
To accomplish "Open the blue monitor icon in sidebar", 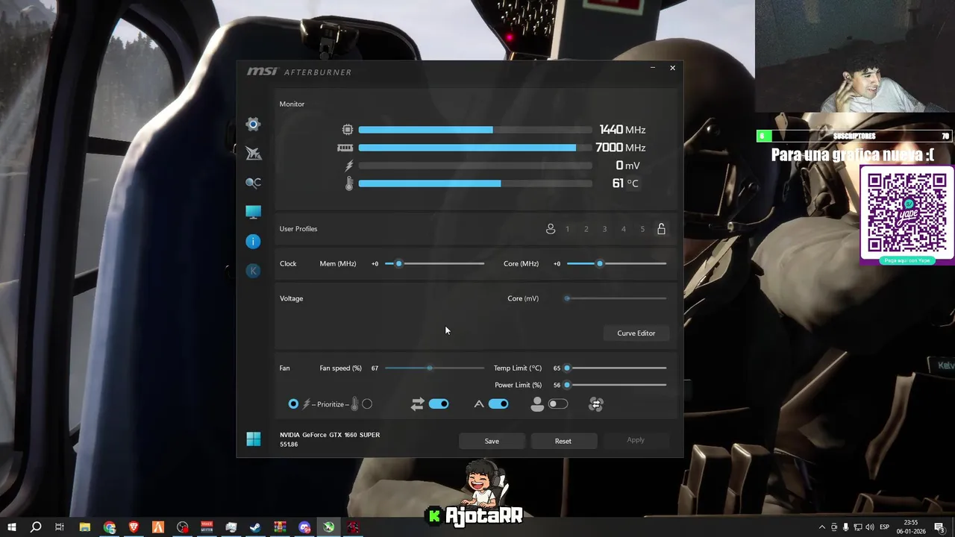I will (x=254, y=213).
